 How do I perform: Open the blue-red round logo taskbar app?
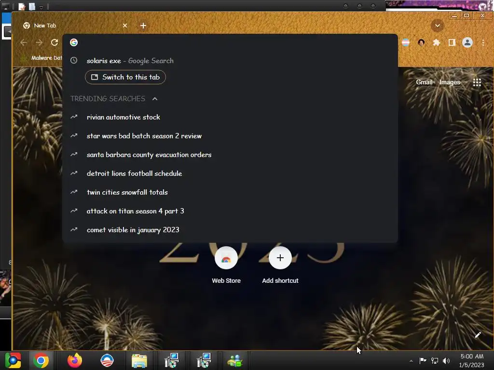pyautogui.click(x=107, y=360)
